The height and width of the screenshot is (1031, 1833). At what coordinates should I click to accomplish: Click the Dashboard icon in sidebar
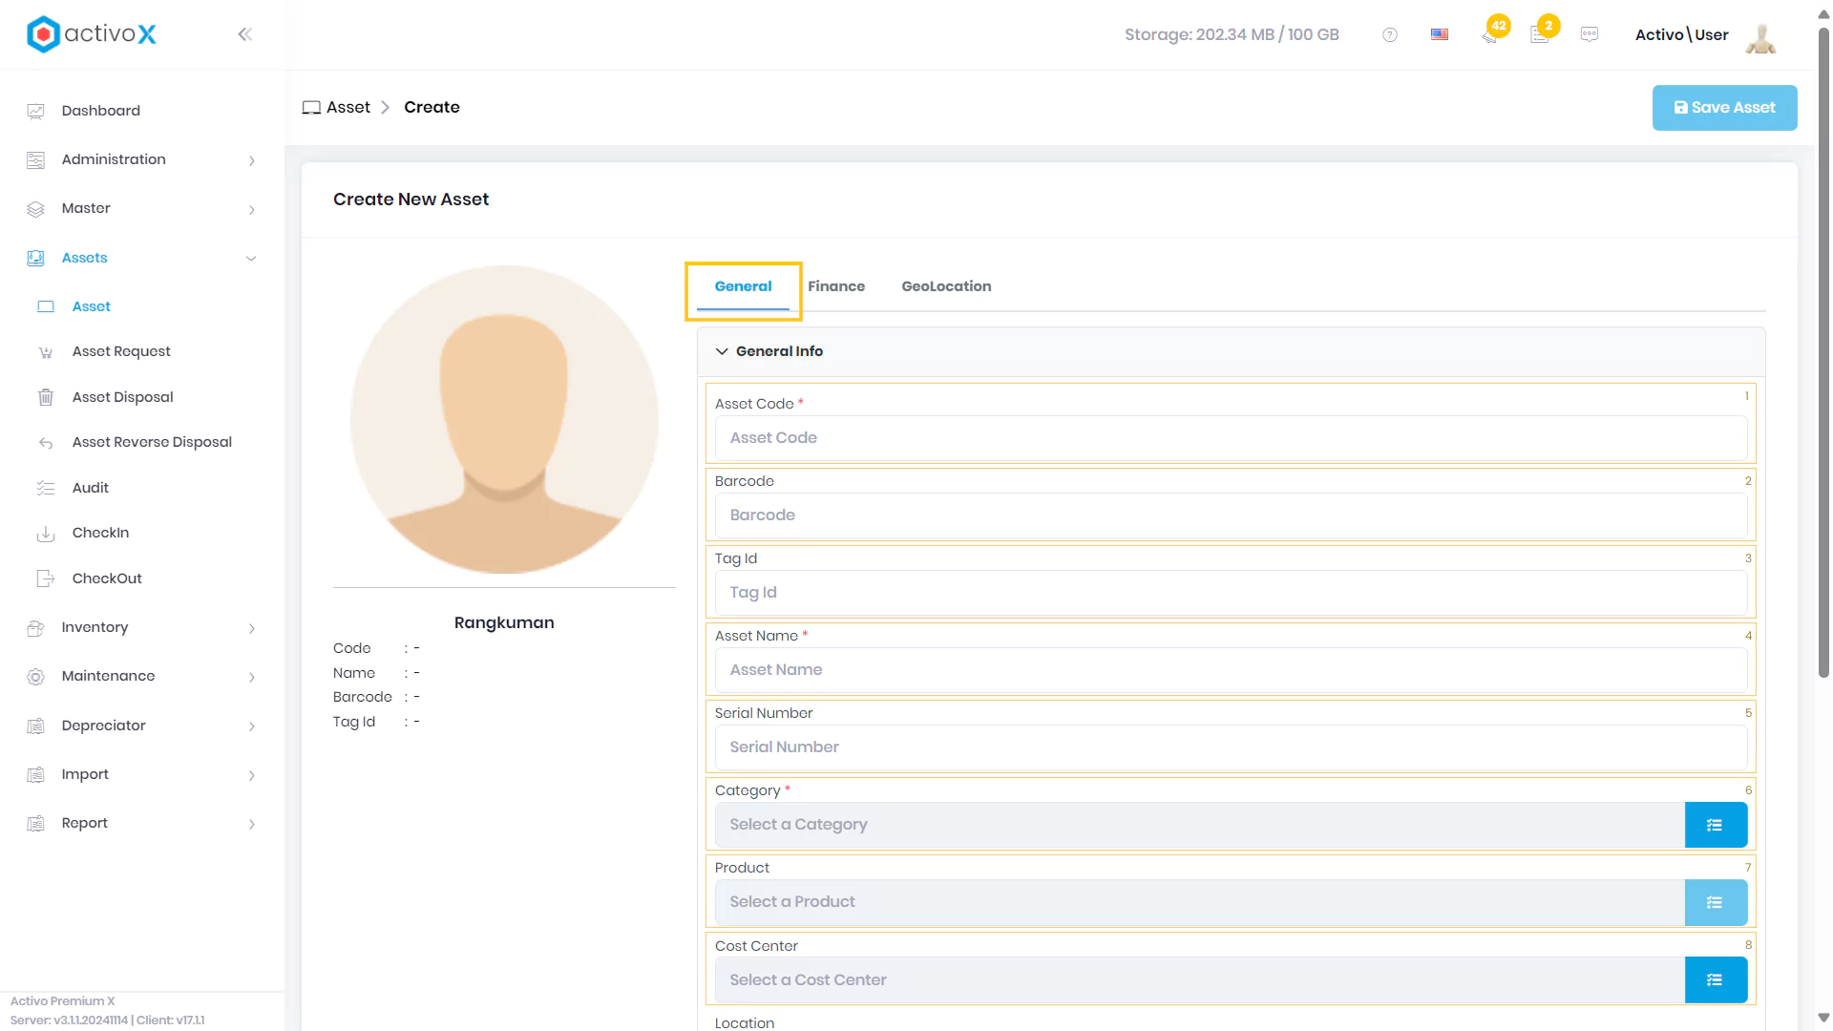click(x=35, y=111)
